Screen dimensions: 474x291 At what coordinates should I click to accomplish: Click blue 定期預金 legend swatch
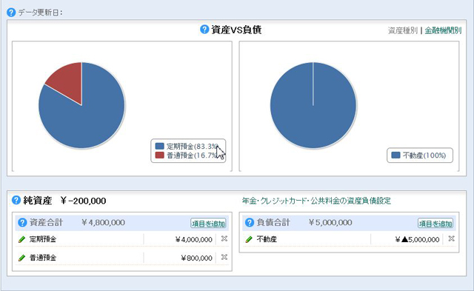(159, 147)
